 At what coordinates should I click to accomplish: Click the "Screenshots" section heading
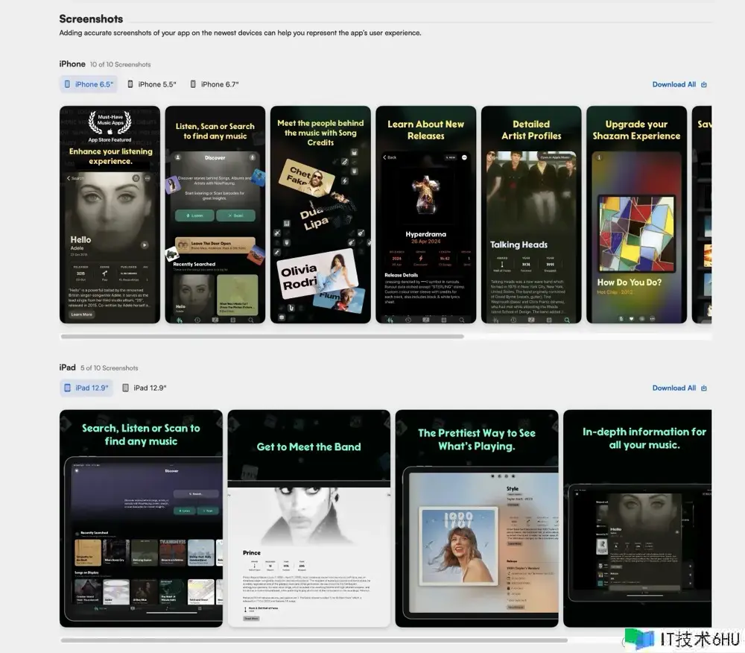pos(91,19)
